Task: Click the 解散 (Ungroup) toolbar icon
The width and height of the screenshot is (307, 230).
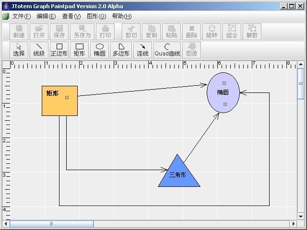Action: coord(252,32)
